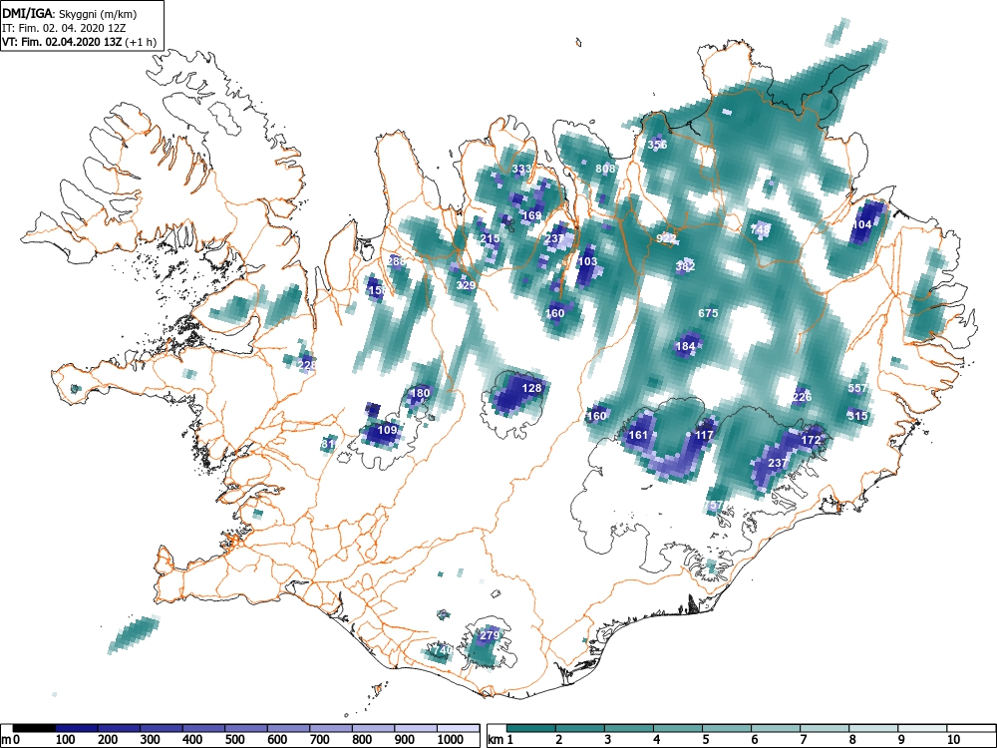The width and height of the screenshot is (997, 748).
Task: Click the visibility value '226' on the map
Action: tap(803, 398)
